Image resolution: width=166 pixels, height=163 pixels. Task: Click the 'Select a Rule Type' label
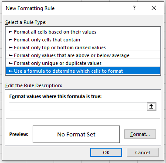click(x=26, y=22)
